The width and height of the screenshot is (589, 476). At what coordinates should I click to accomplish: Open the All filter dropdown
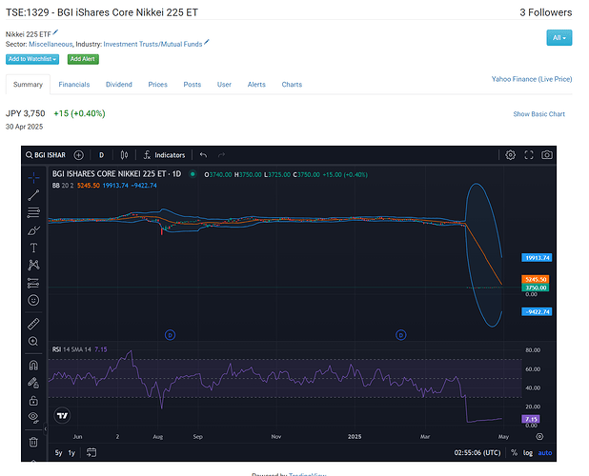pos(559,38)
